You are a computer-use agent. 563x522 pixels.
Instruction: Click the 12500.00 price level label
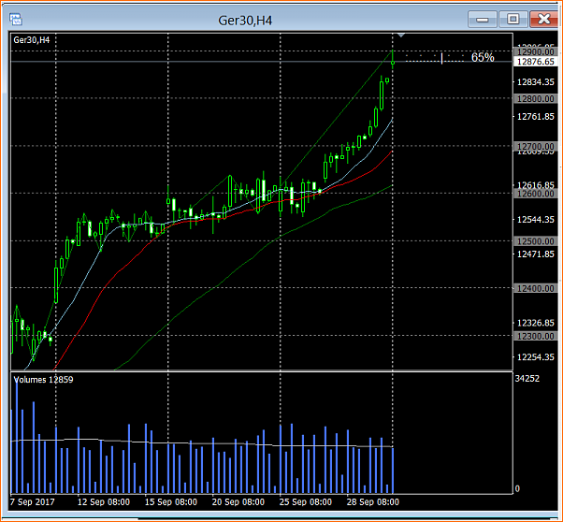pyautogui.click(x=535, y=241)
